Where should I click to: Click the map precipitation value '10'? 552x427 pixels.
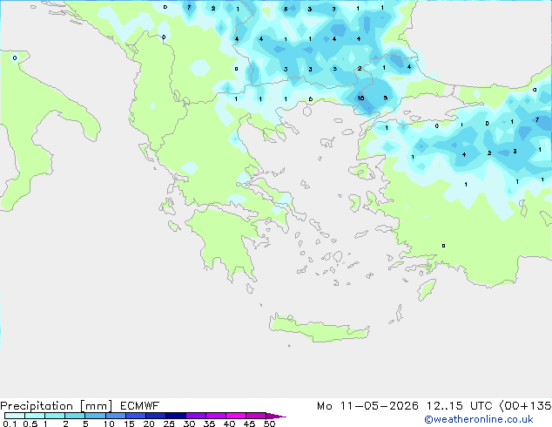click(x=360, y=98)
